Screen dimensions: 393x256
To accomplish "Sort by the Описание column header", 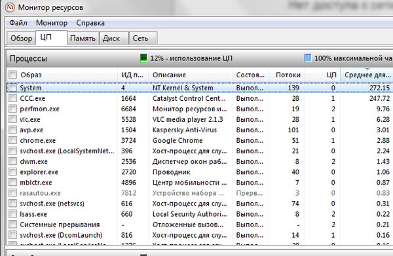I will (190, 75).
